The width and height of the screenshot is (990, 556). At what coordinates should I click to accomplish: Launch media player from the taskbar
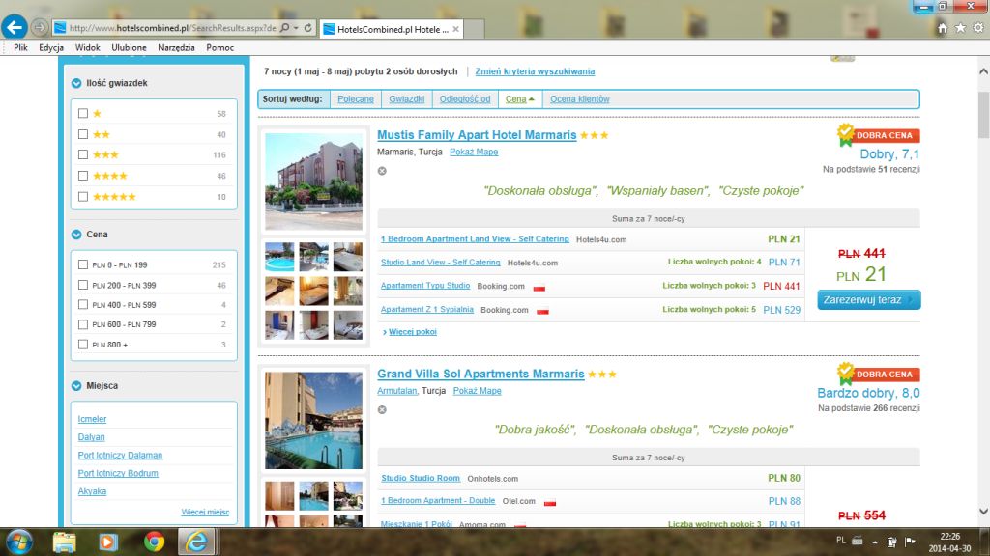pos(107,542)
